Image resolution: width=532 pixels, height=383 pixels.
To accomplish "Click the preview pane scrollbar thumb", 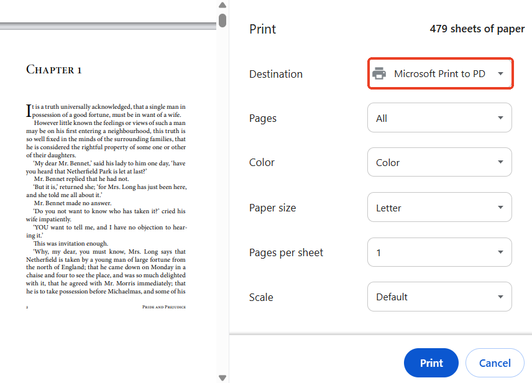I will click(222, 20).
